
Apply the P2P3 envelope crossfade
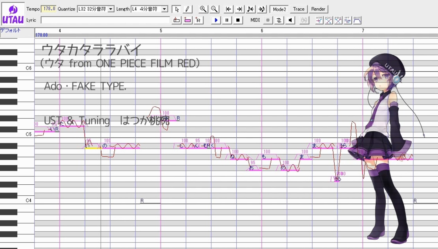[x=328, y=20]
